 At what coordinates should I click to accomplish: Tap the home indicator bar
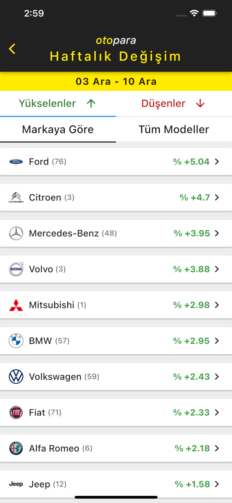[116, 497]
